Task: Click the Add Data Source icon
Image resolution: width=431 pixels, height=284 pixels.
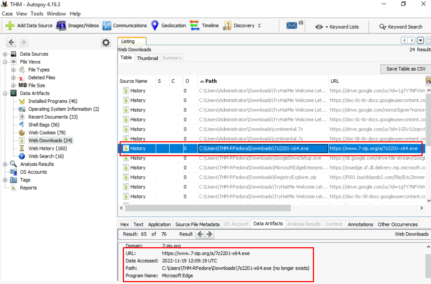Action: [x=10, y=26]
